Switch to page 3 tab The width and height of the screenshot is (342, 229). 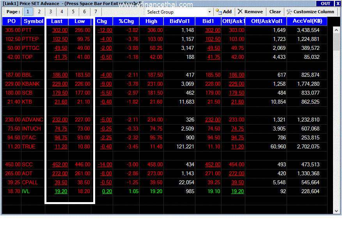pyautogui.click(x=51, y=12)
